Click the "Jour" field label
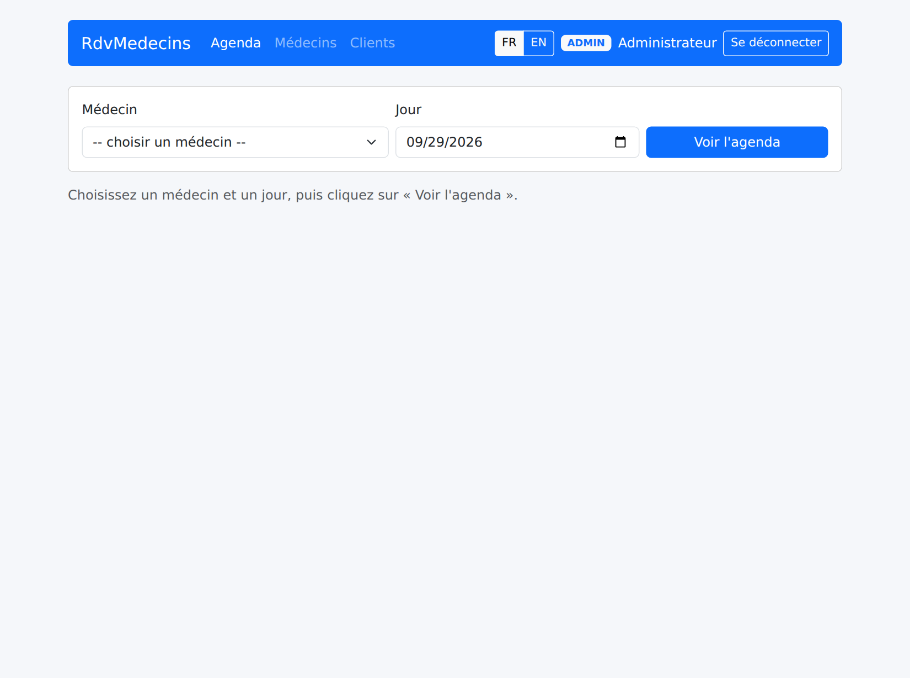 [x=409, y=110]
